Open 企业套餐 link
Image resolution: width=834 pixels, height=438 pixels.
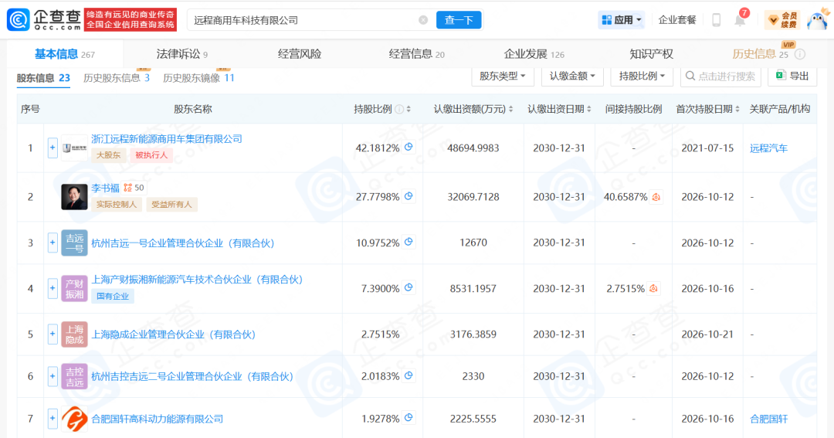coord(677,20)
